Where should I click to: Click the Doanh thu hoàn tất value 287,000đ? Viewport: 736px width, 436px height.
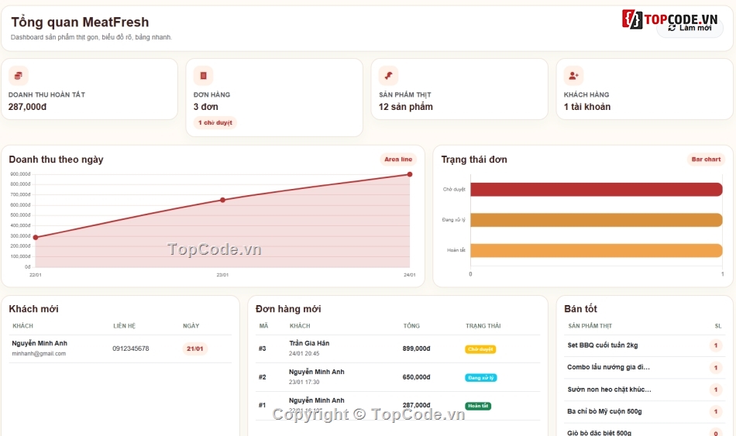[27, 107]
